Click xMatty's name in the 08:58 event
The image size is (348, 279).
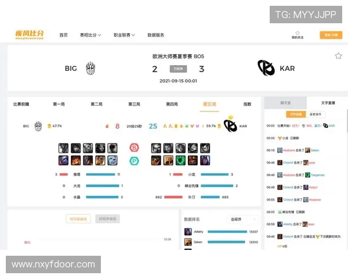click(x=288, y=224)
